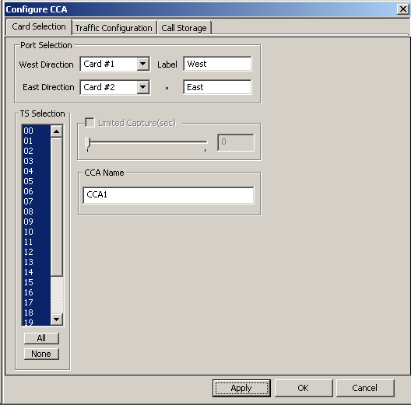The height and width of the screenshot is (405, 411).
Task: Click the East label text field
Action: click(217, 87)
